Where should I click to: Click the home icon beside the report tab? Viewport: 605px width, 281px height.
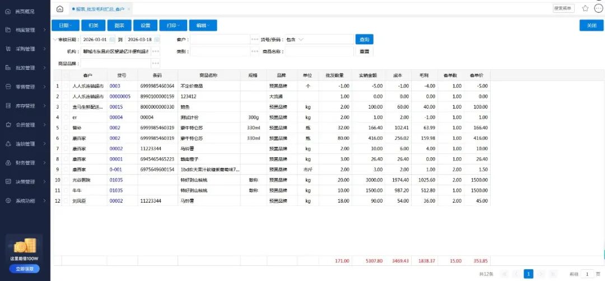tap(60, 9)
